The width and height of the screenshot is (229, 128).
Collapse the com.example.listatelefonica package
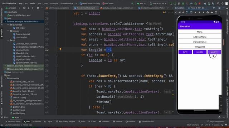[5, 21]
